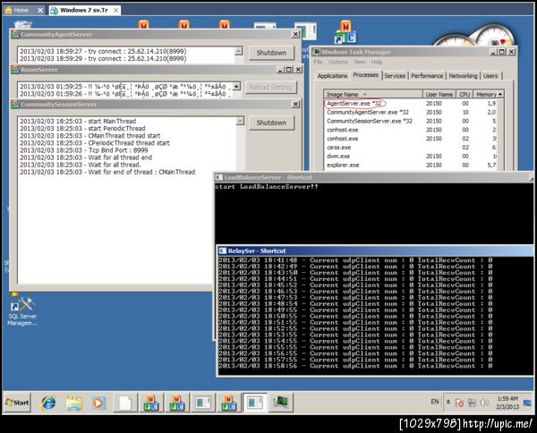
Task: Click the Show desktop button
Action: click(x=527, y=403)
